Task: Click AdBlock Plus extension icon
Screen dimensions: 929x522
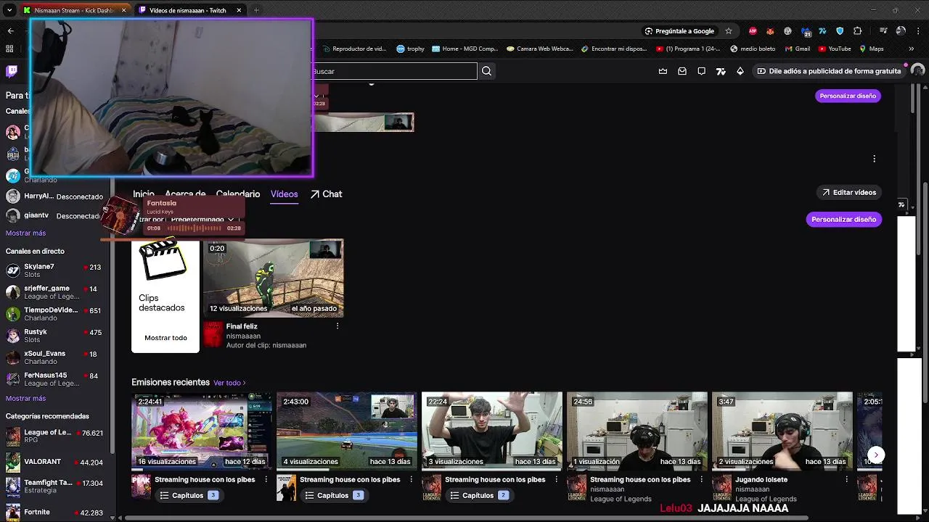Action: (x=753, y=31)
